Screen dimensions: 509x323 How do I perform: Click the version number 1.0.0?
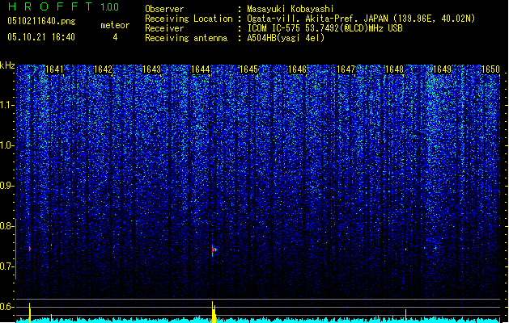point(110,6)
